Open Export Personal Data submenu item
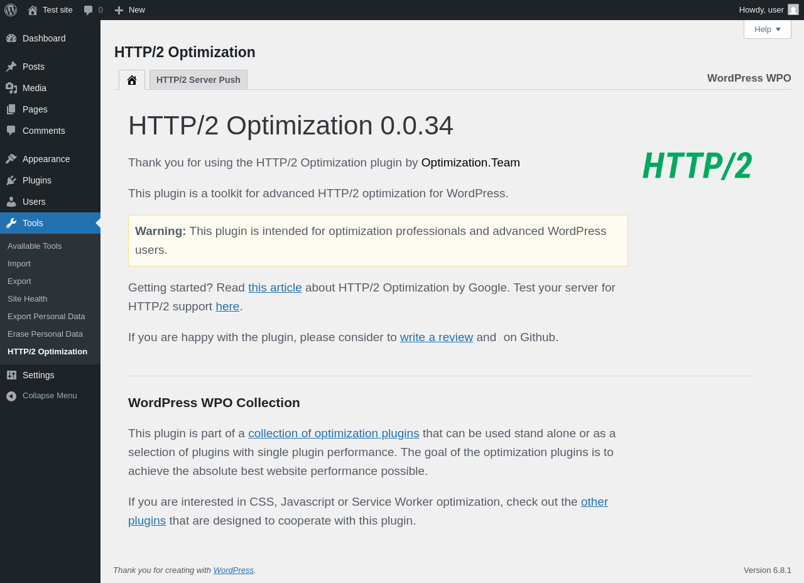 [x=46, y=317]
